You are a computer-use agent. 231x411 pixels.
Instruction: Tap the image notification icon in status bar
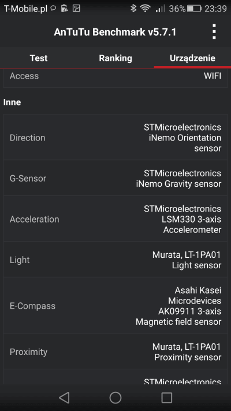point(76,9)
